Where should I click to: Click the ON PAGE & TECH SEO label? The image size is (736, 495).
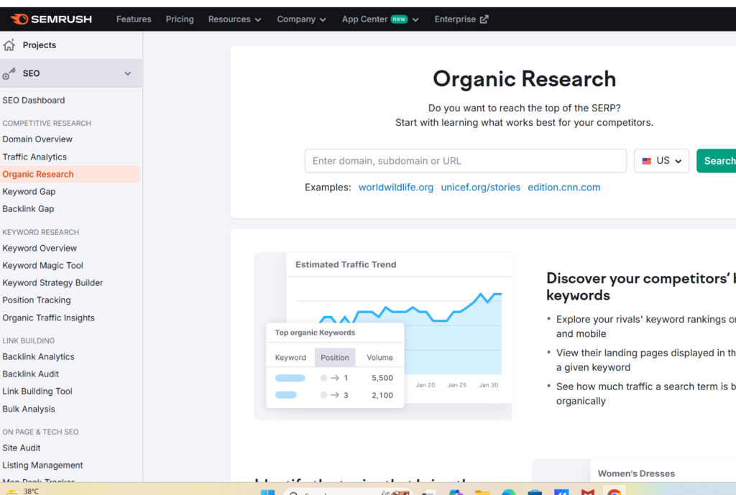point(40,432)
